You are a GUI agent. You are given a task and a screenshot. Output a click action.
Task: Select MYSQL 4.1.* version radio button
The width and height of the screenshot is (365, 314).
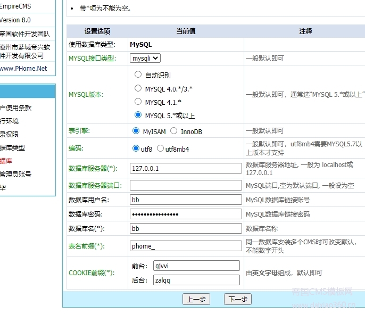point(138,102)
